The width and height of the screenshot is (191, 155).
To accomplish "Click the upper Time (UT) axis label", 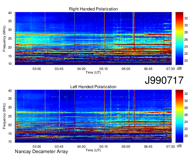I will [x=93, y=72].
